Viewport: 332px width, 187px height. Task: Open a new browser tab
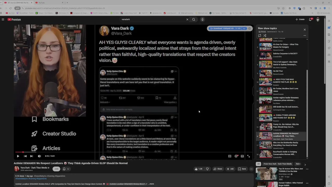[x=67, y=3]
